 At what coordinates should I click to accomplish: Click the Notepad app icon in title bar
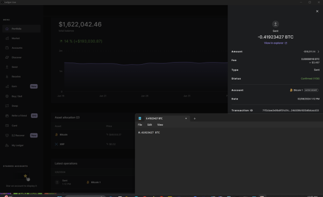point(139,119)
